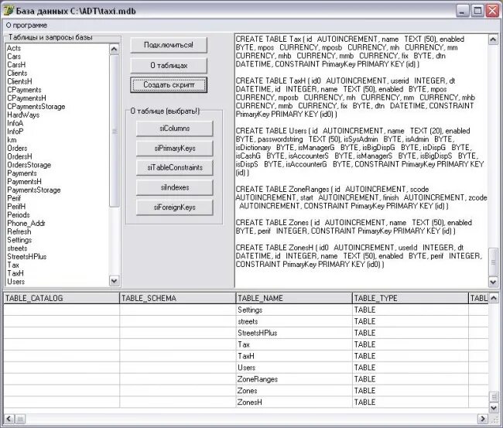Image resolution: width=503 pixels, height=428 pixels.
Task: Click the siForeignKeys button
Action: (175, 207)
